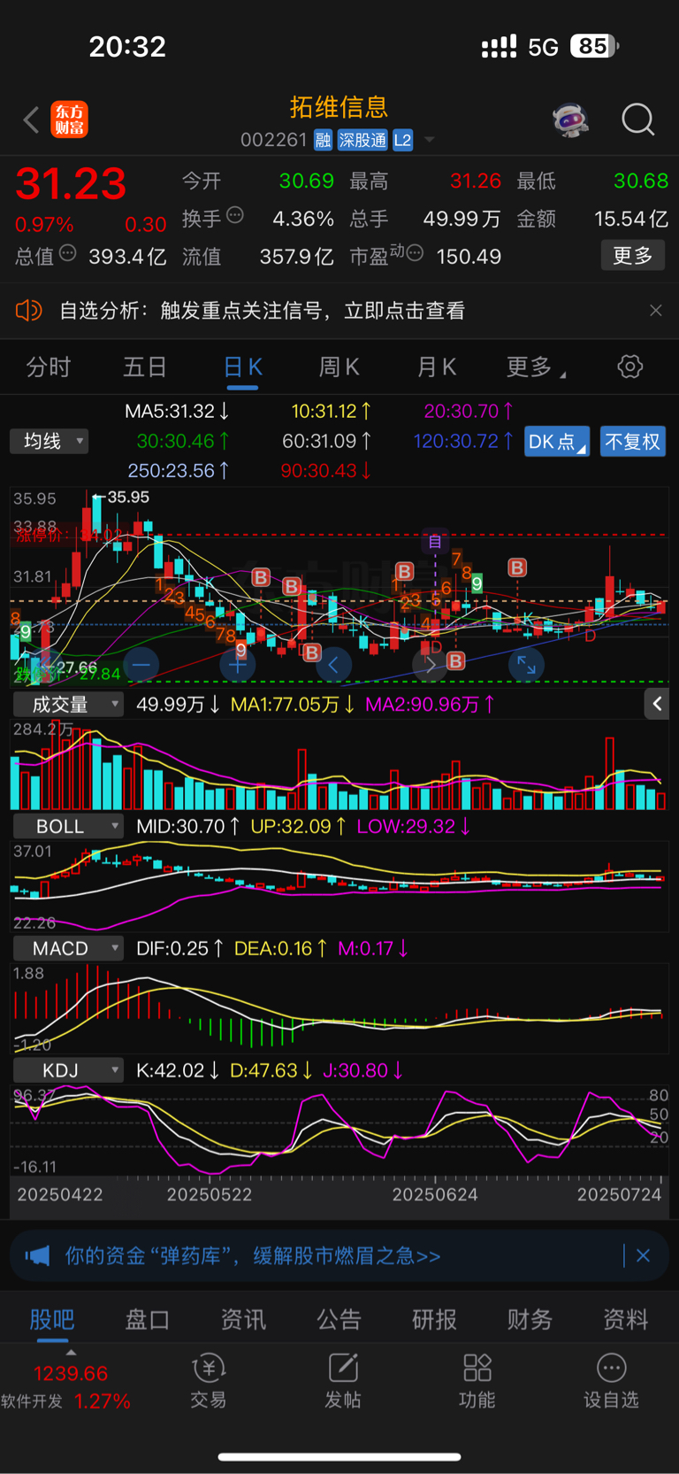Open 软件开发 sector index 1239.66
This screenshot has width=679, height=1474.
point(66,1386)
